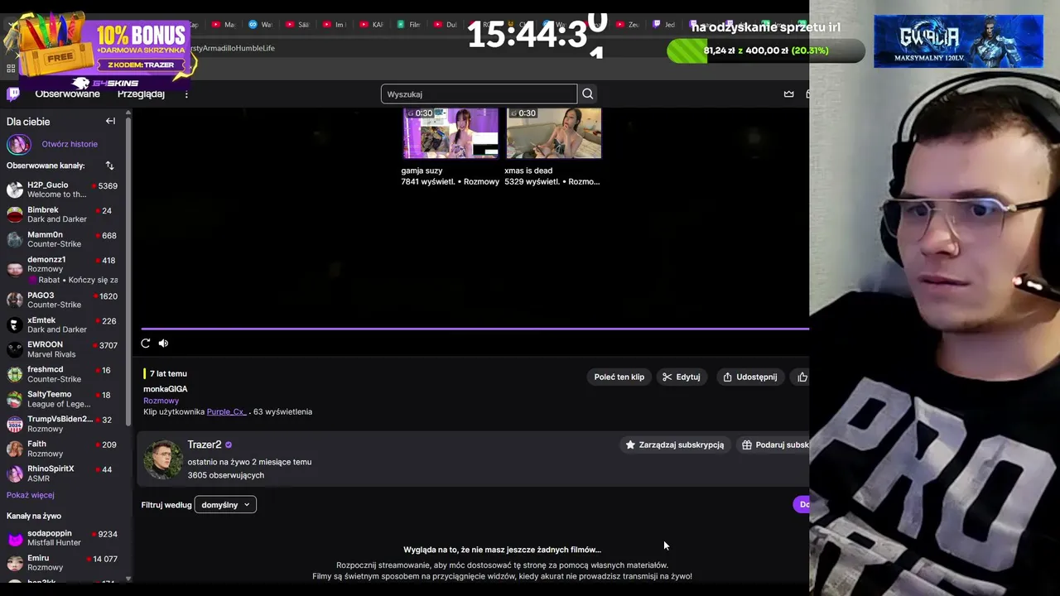Click Pokaż więcej in the sidebar
The width and height of the screenshot is (1060, 596).
[x=31, y=495]
